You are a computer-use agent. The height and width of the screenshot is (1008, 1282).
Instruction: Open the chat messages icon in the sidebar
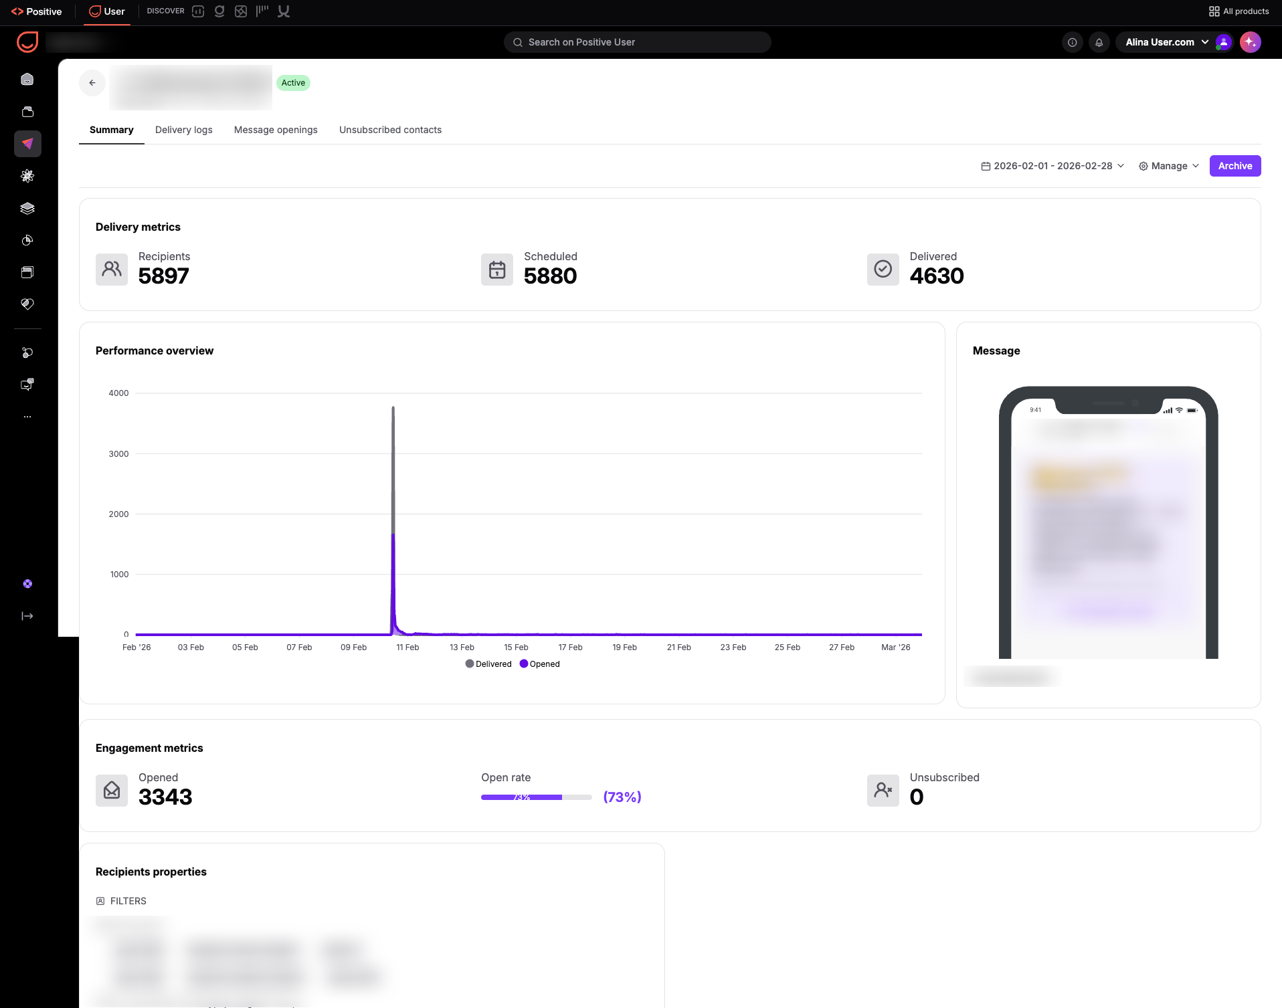pyautogui.click(x=27, y=385)
